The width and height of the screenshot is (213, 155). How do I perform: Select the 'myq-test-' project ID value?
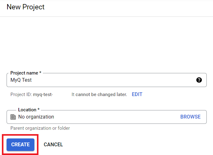click(x=43, y=94)
